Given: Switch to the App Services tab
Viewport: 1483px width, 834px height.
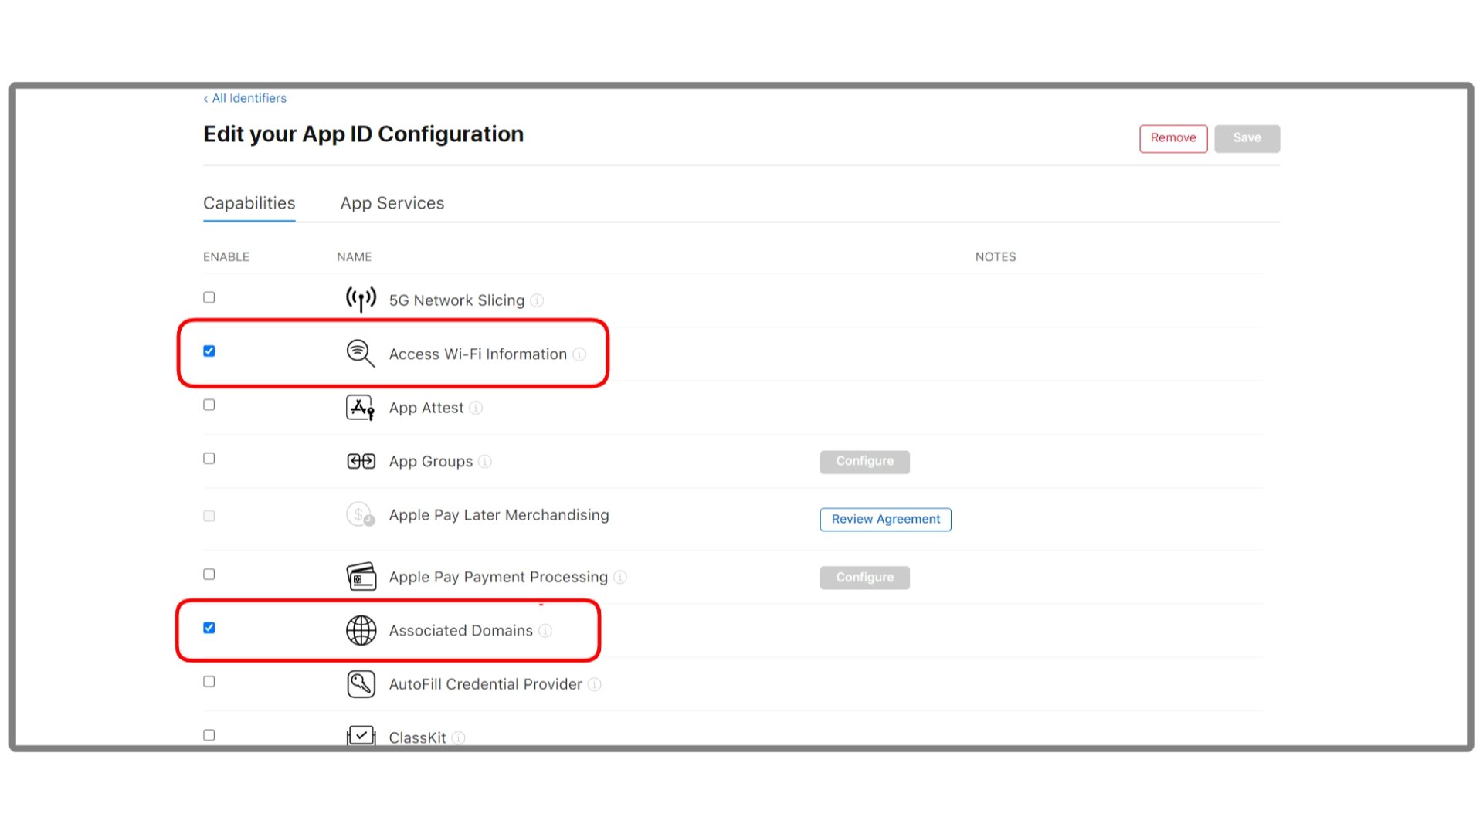Looking at the screenshot, I should (x=392, y=203).
